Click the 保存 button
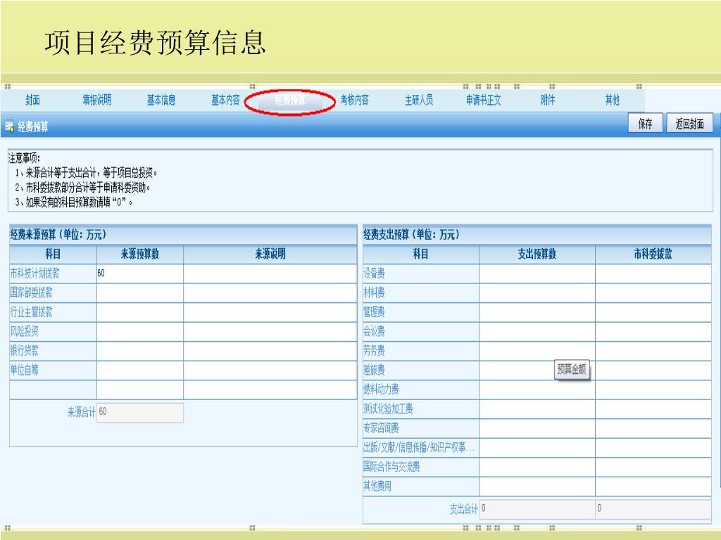Viewport: 721px width, 540px height. (645, 123)
